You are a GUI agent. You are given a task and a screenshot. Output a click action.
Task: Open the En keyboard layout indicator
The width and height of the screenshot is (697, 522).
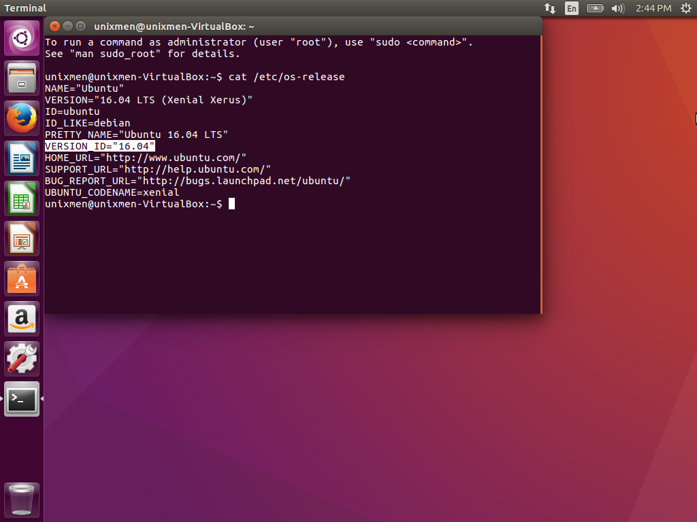(572, 8)
